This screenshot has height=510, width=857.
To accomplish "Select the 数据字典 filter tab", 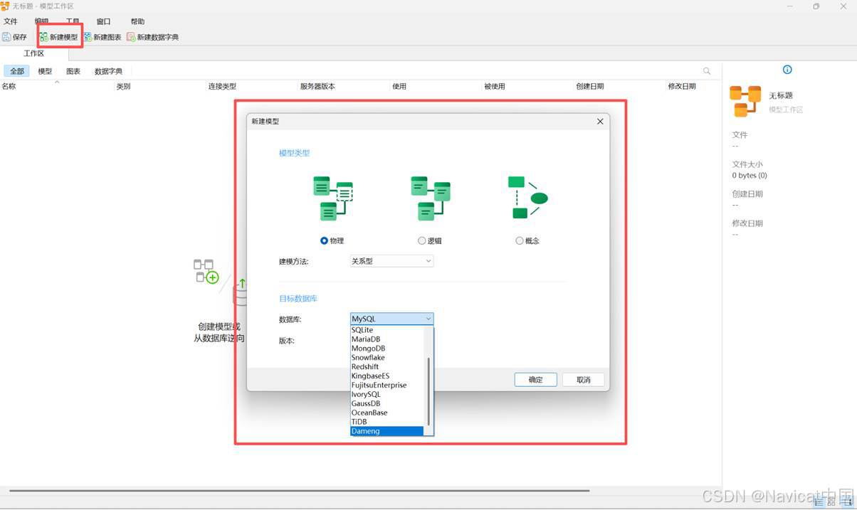I will coord(108,71).
